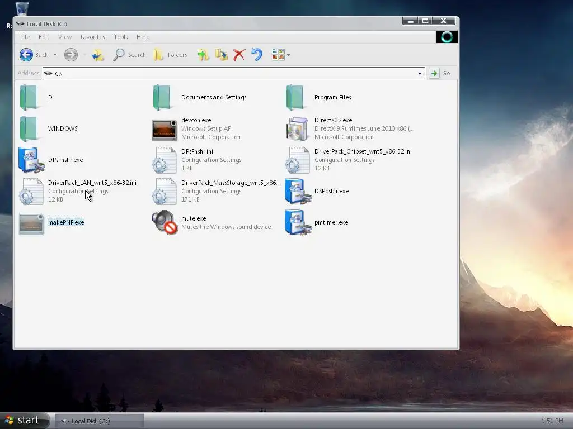The height and width of the screenshot is (429, 573).
Task: Click the taskbar clock showing 1:51 PM
Action: click(552, 421)
